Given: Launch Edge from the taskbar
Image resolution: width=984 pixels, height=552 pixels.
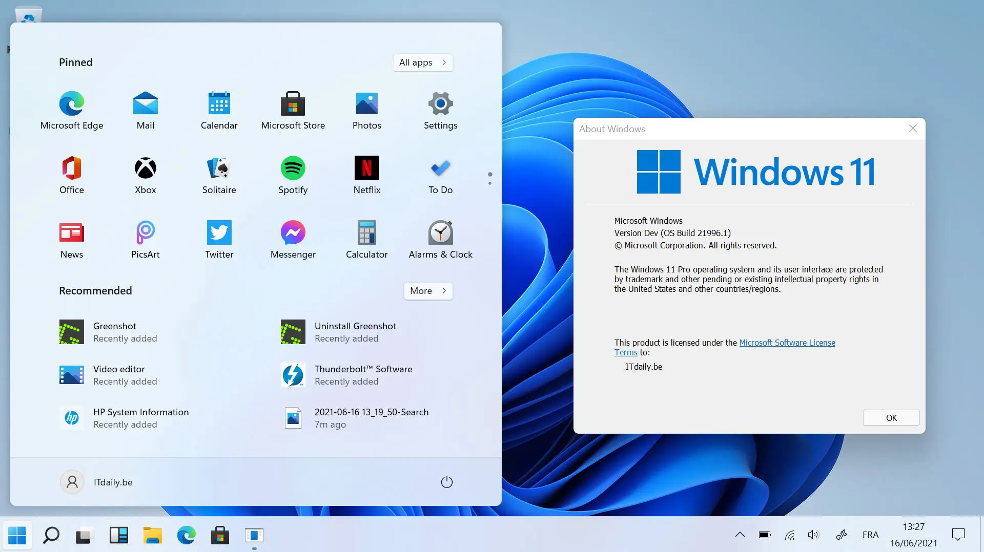Looking at the screenshot, I should click(x=186, y=535).
